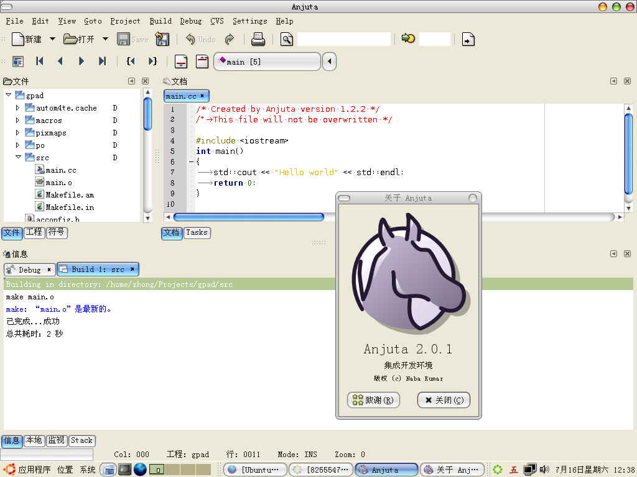Click the page-with-top-marker toolbar icon
The height and width of the screenshot is (477, 637).
coord(202,61)
